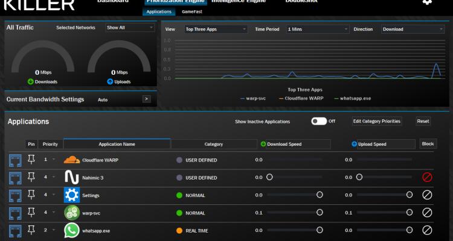Click the Cloudflare WARP app icon
453x241 pixels.
(72, 160)
